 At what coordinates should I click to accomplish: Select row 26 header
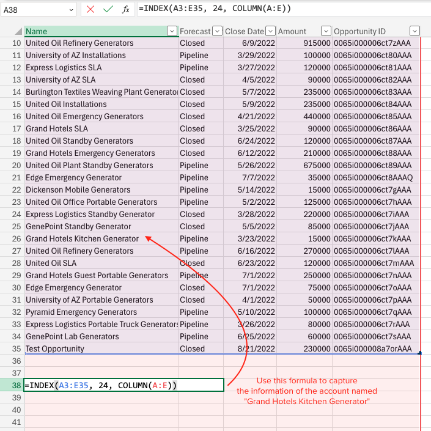pos(12,238)
